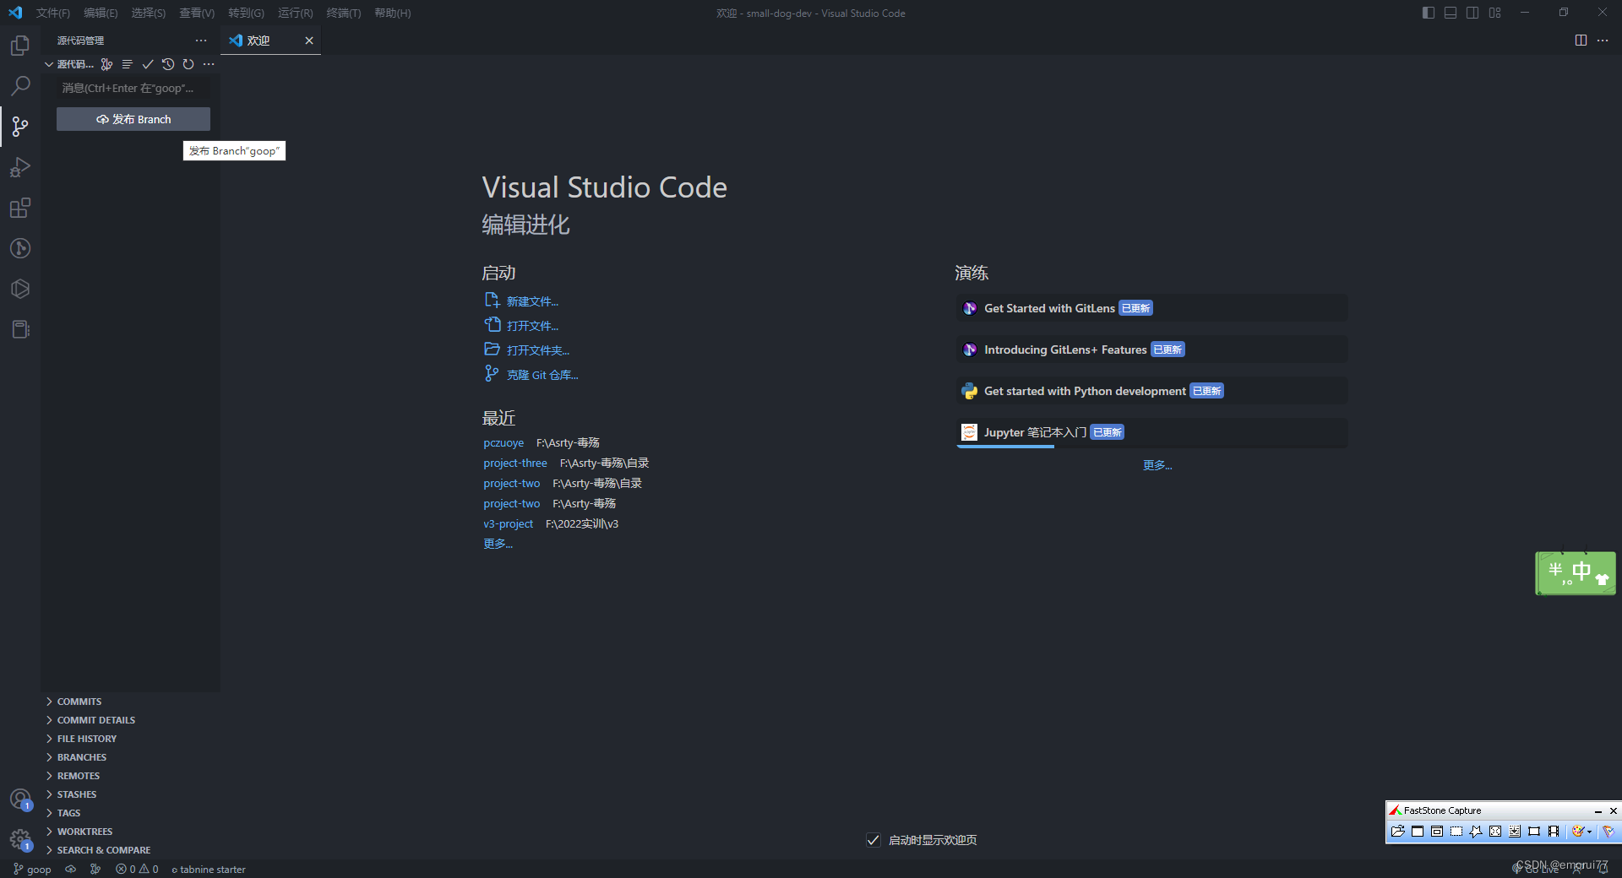The image size is (1622, 878).
Task: Click the goop branch status bar item
Action: coord(33,869)
